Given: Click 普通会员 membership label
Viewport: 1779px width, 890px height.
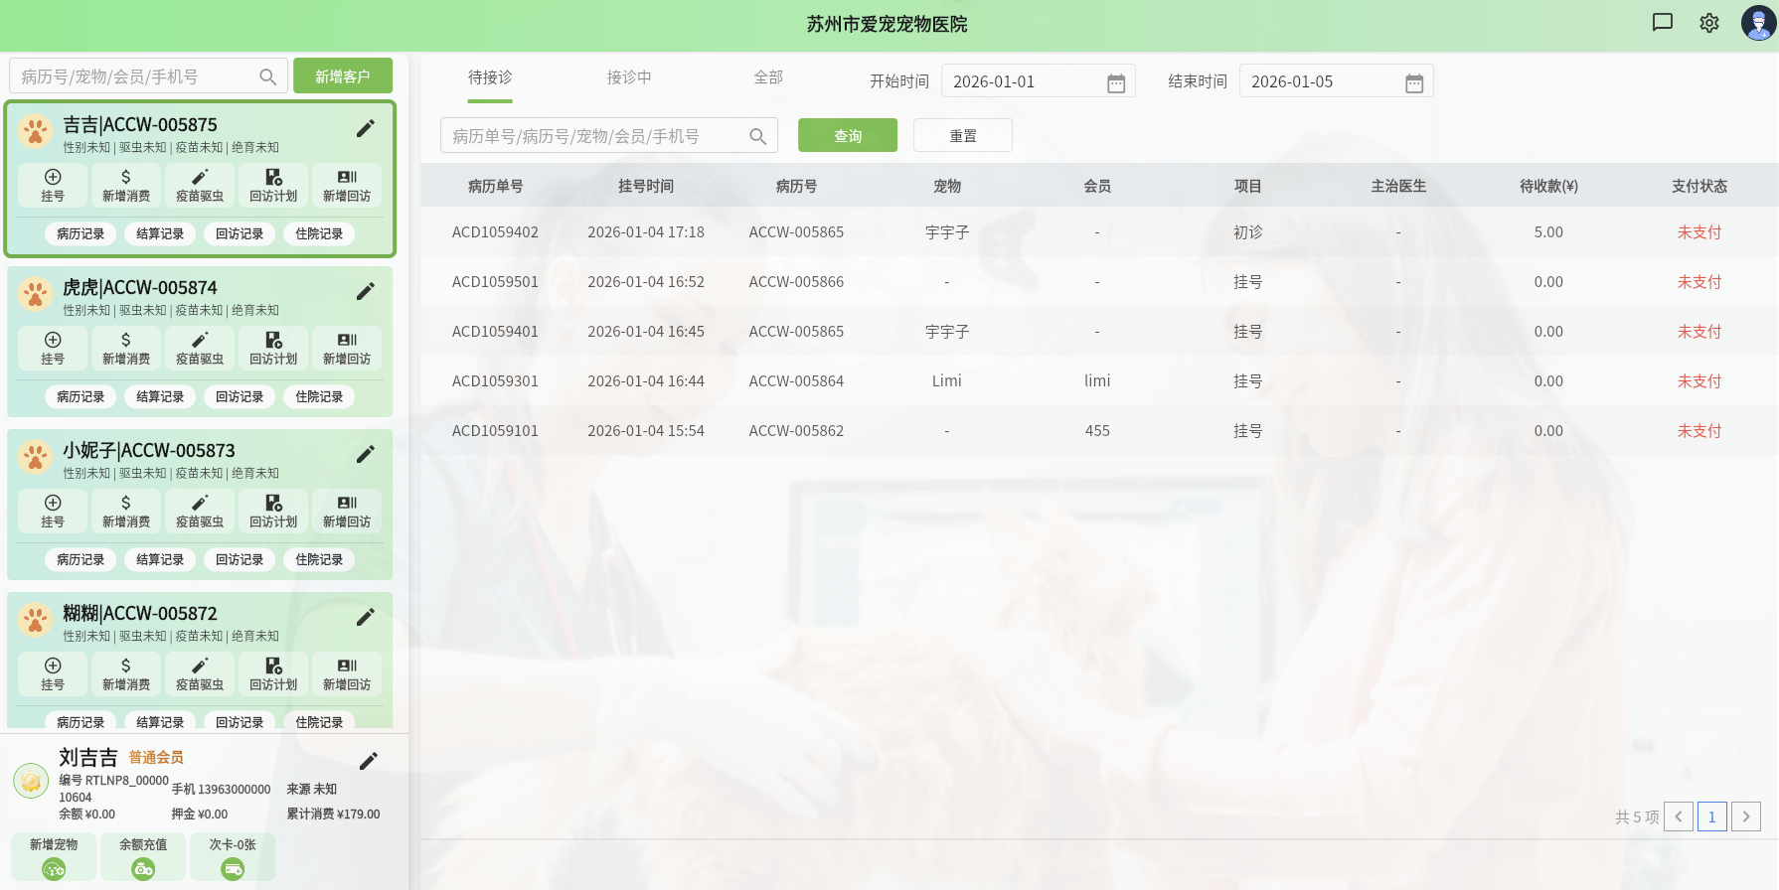Looking at the screenshot, I should [x=156, y=757].
